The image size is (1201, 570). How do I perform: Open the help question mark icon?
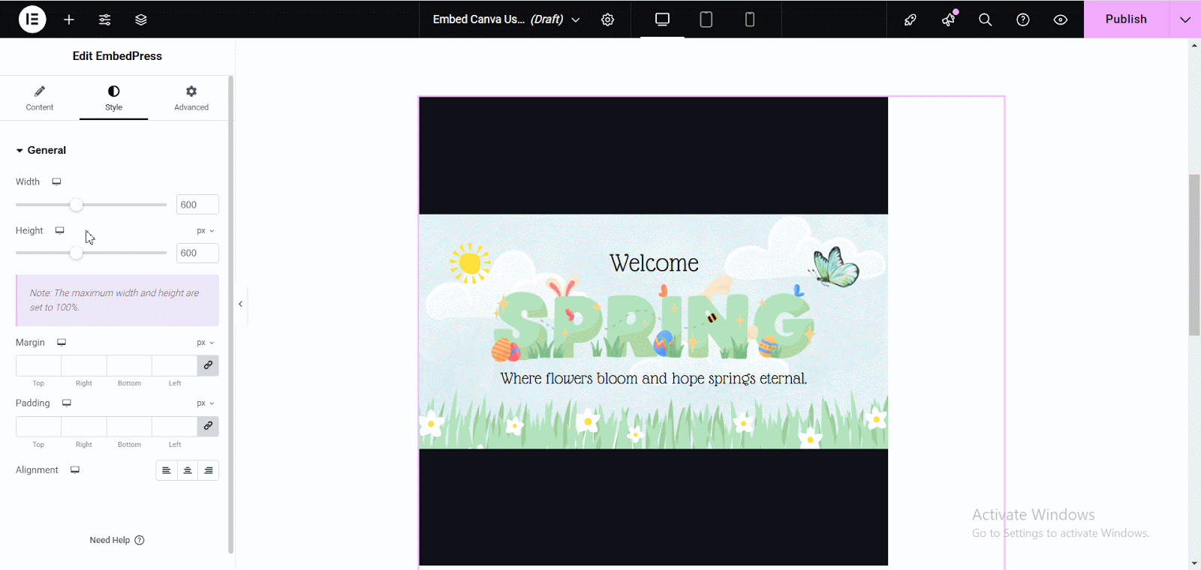(x=1023, y=19)
